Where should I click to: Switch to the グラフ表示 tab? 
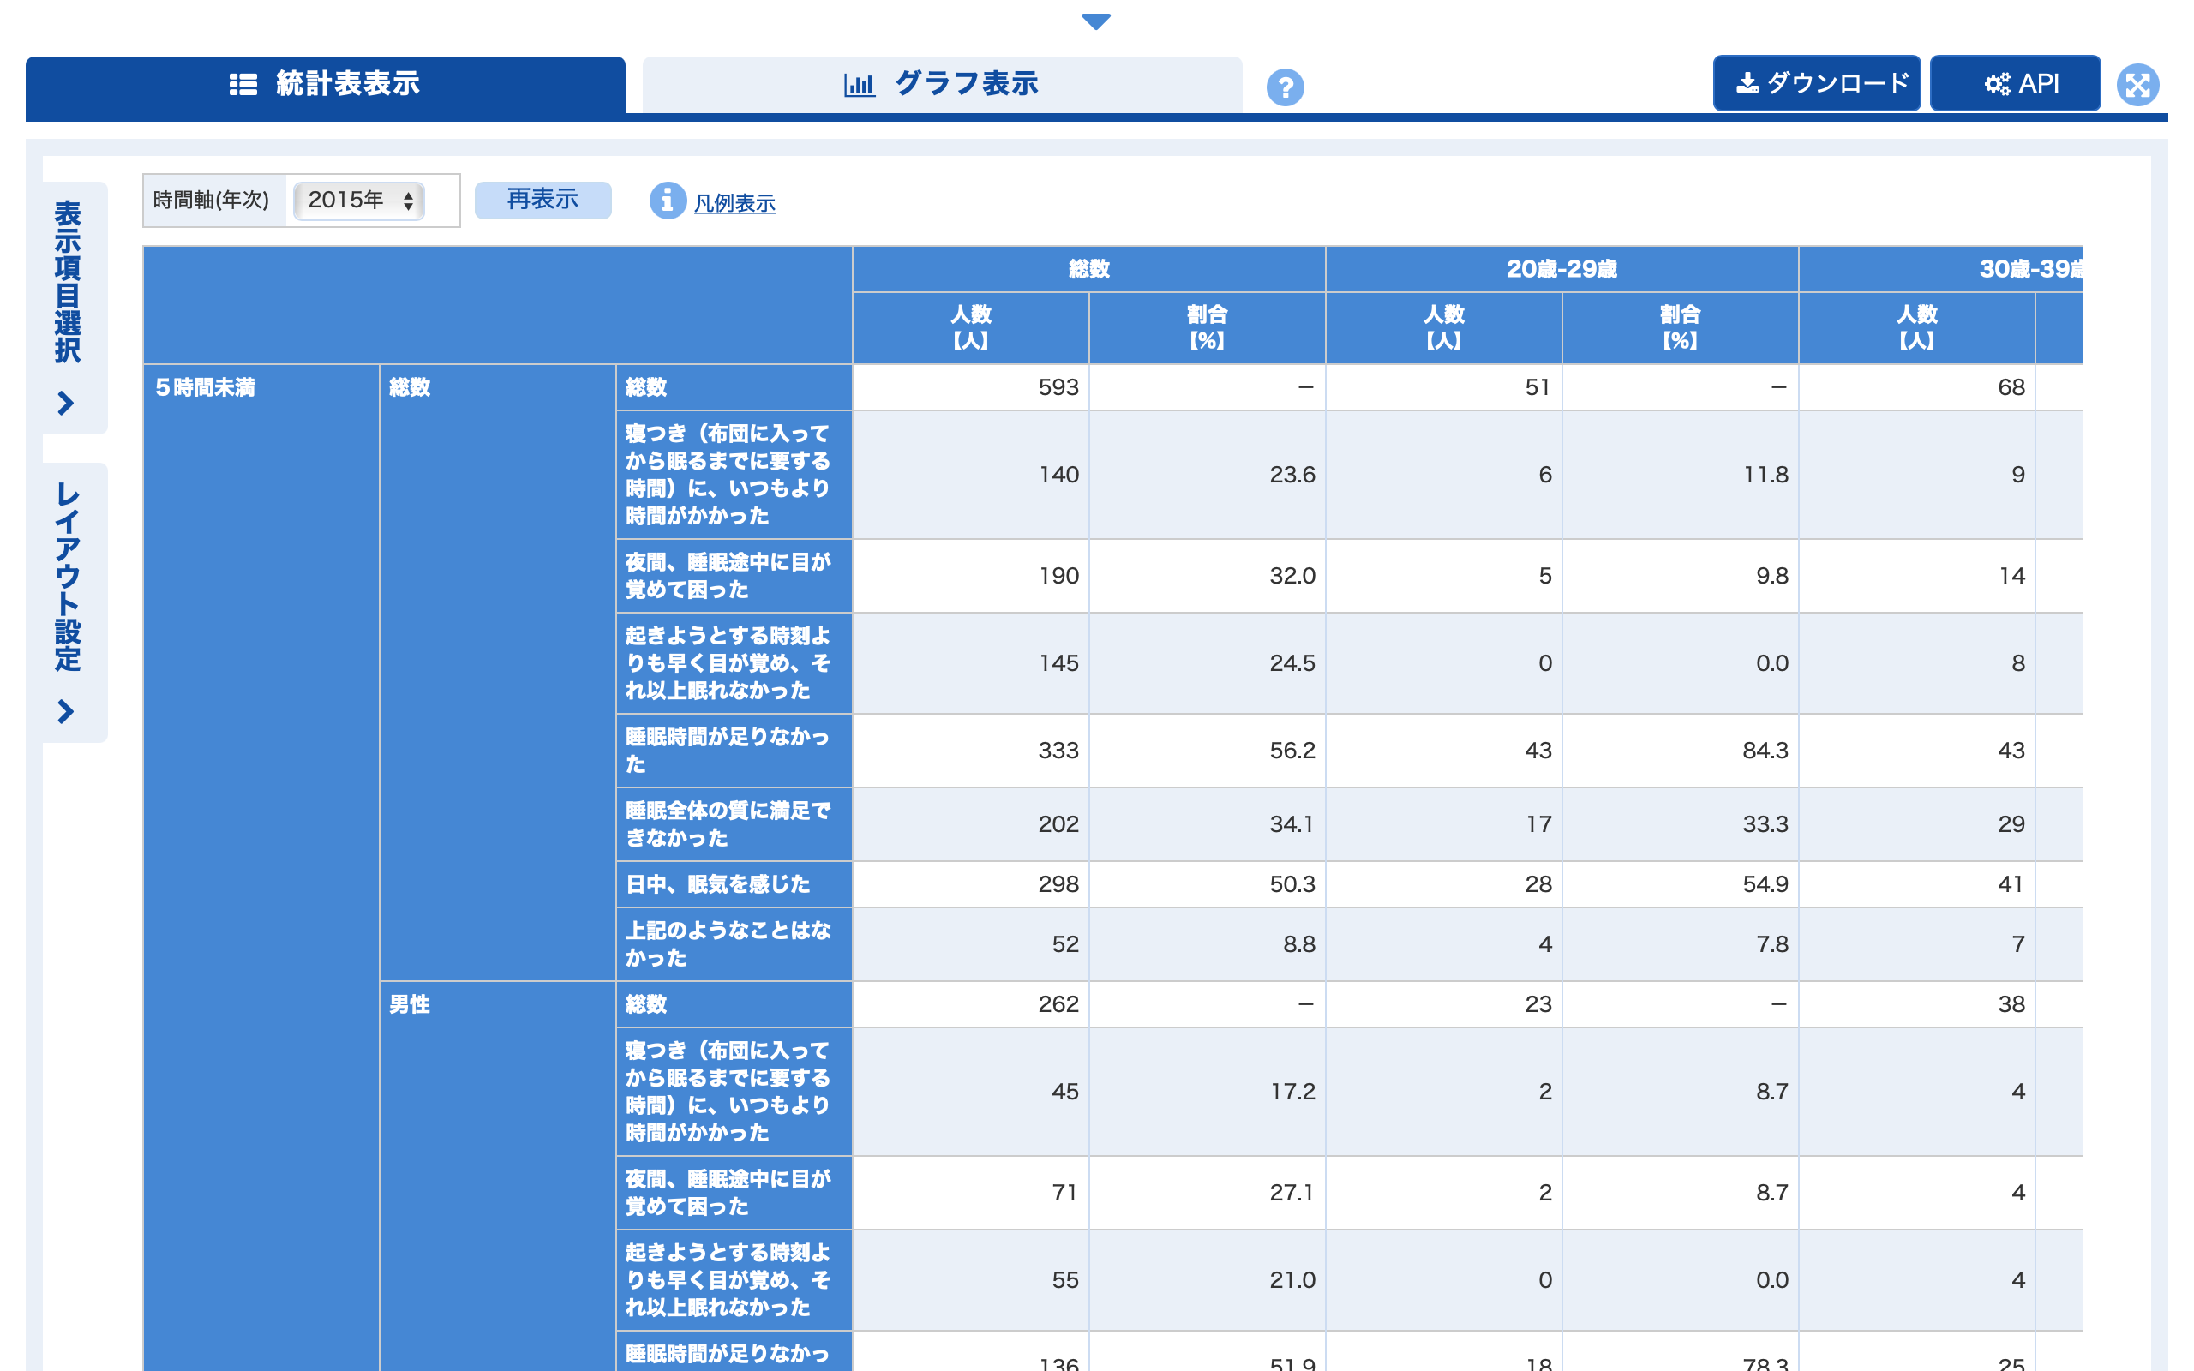tap(942, 84)
